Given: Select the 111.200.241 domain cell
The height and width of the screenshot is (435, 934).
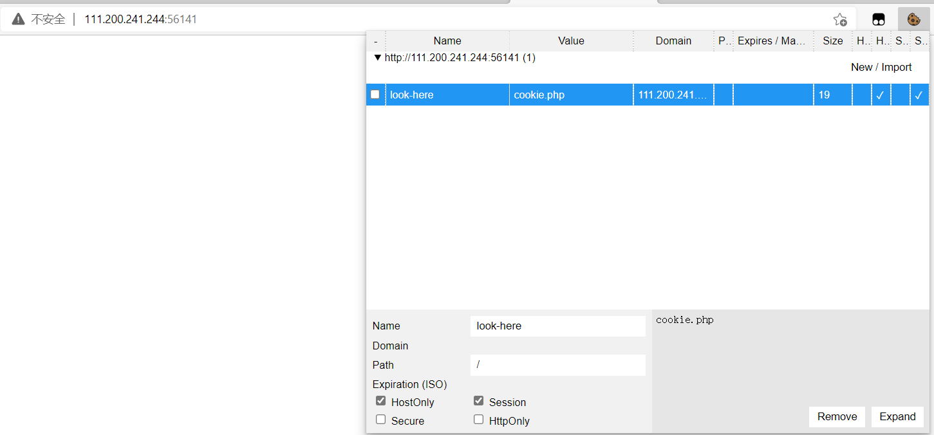Looking at the screenshot, I should (673, 95).
